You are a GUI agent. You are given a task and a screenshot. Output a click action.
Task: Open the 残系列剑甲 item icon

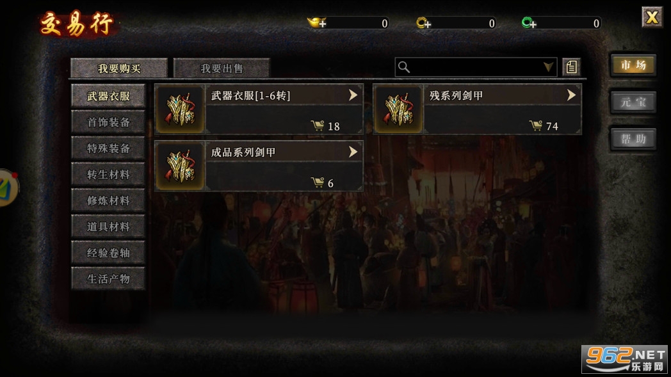click(x=398, y=109)
